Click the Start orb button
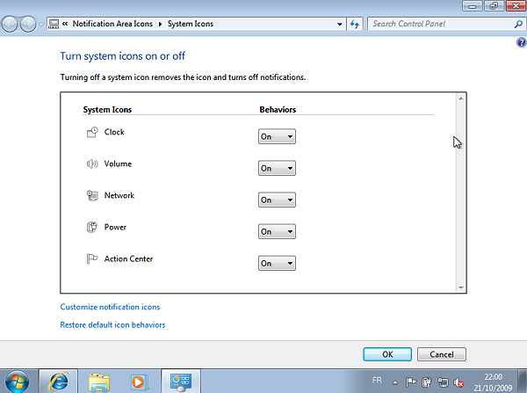The image size is (527, 393). pos(18,381)
